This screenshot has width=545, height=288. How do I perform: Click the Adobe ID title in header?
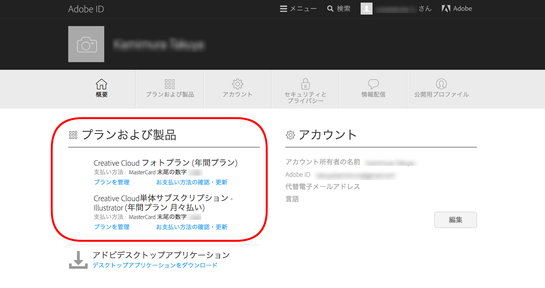pyautogui.click(x=86, y=9)
